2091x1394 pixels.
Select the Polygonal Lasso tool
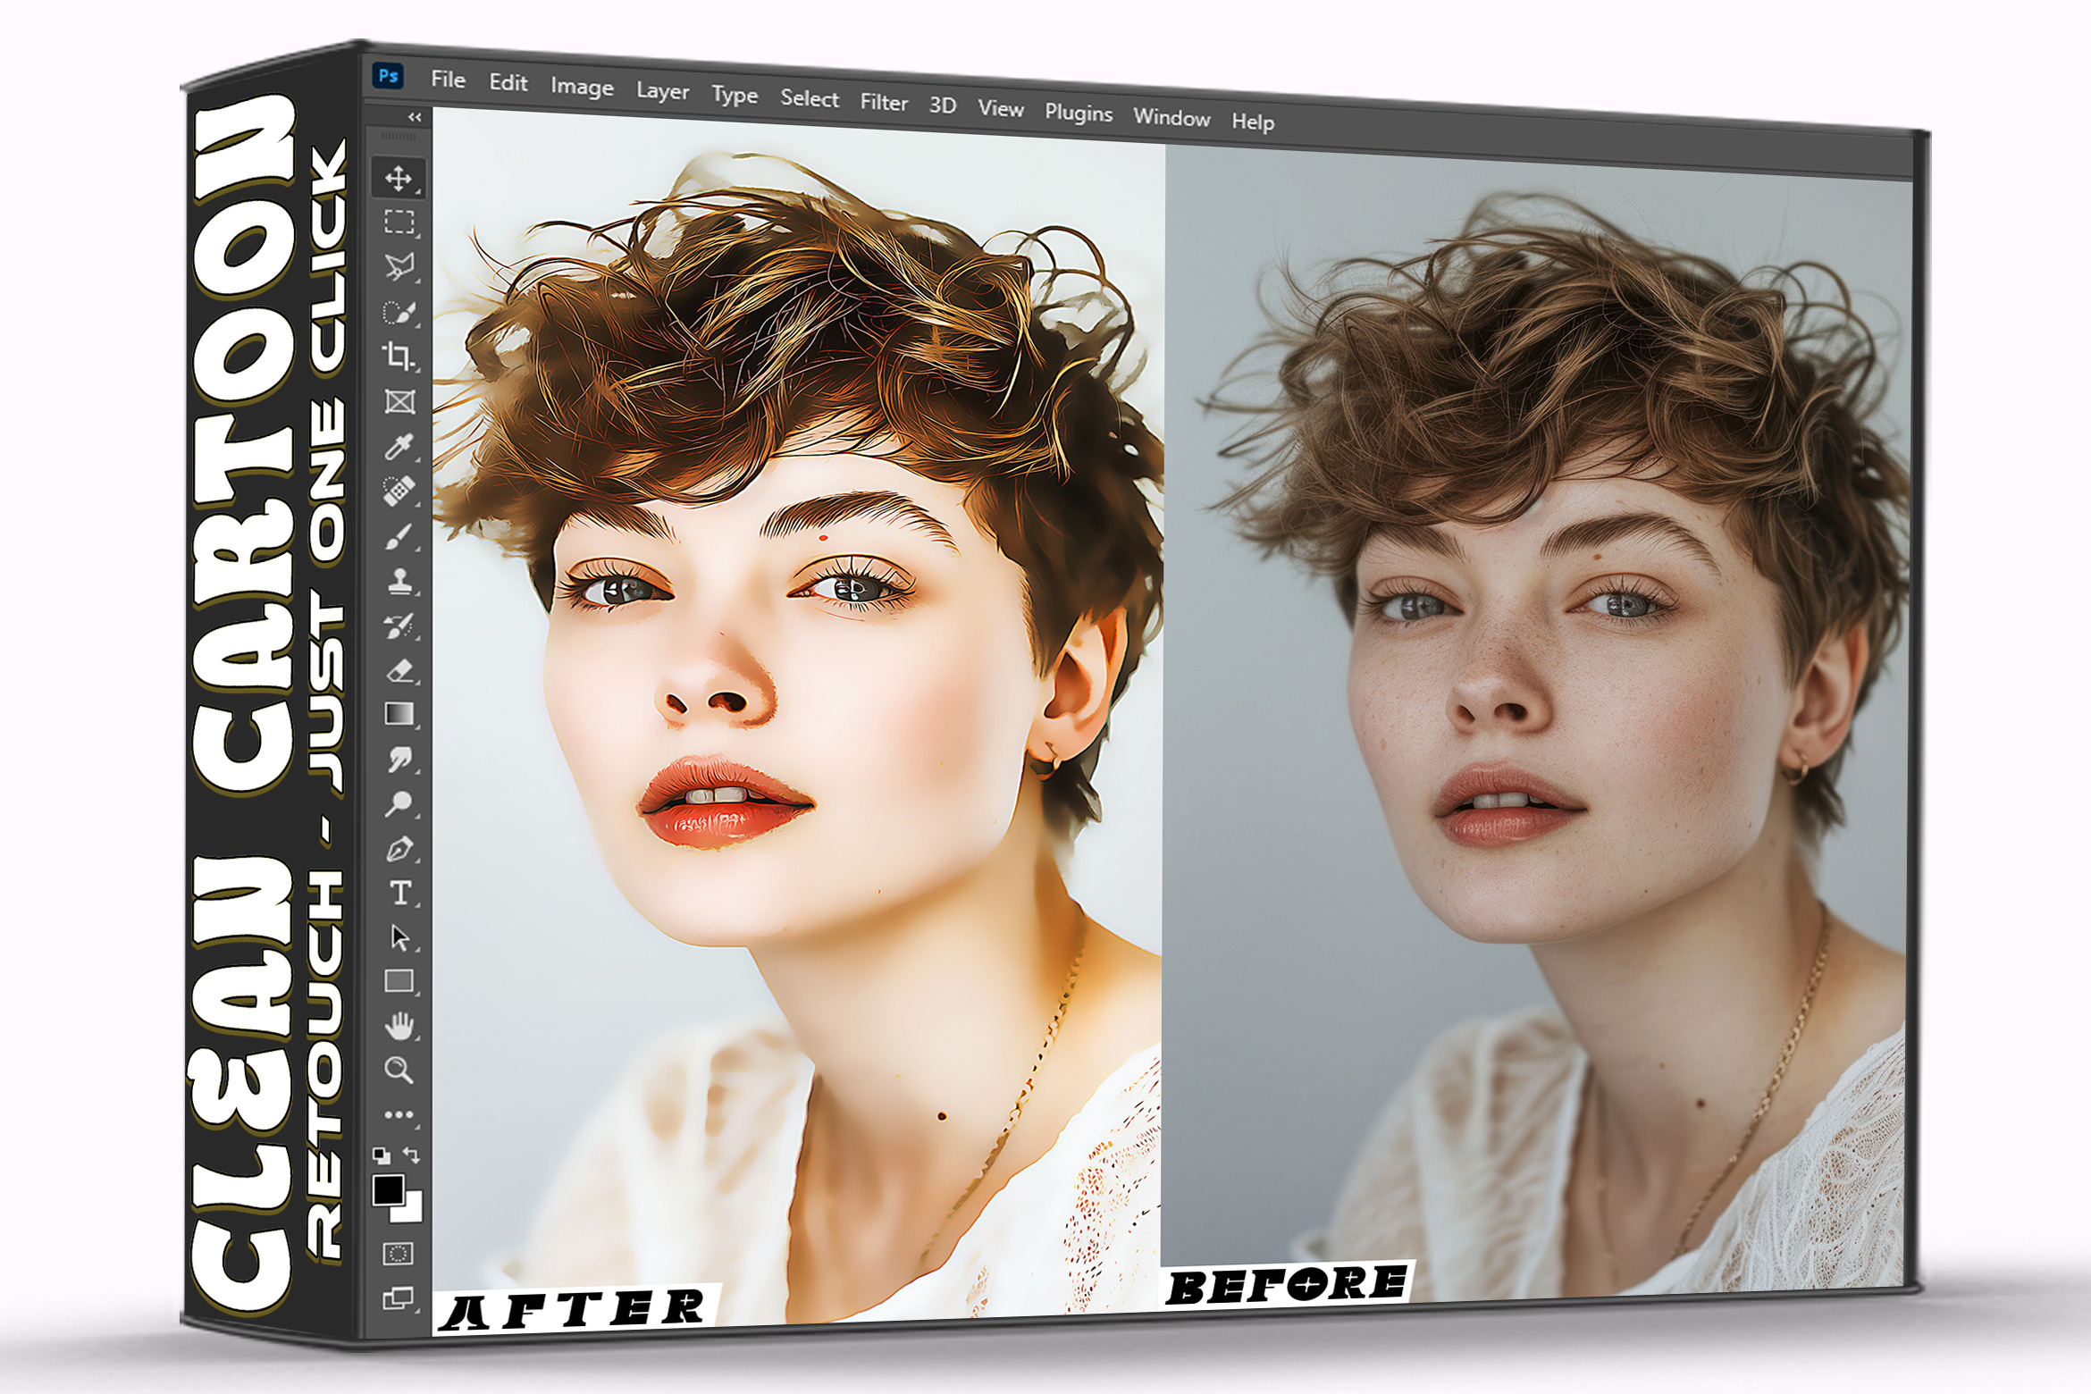tap(399, 265)
